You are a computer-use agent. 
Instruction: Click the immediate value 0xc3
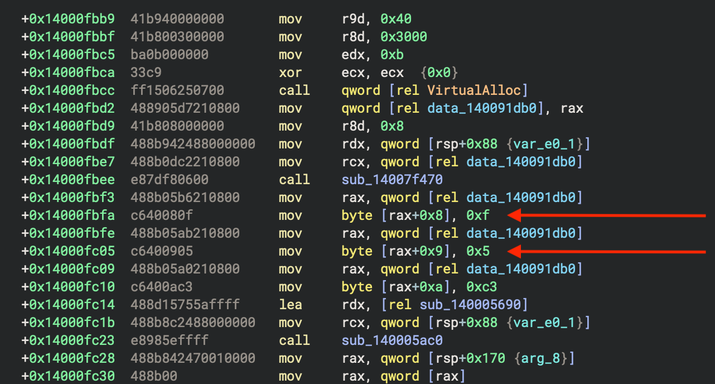tap(482, 287)
